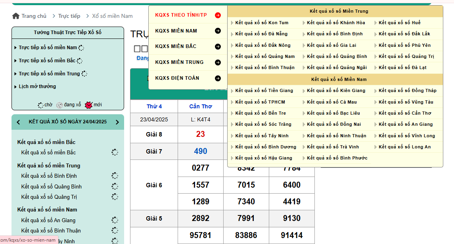Image resolution: width=454 pixels, height=244 pixels.
Task: Click the Thứ 4 table header
Action: (154, 106)
